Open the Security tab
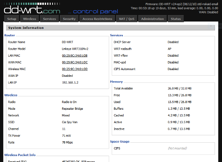 click(69, 19)
